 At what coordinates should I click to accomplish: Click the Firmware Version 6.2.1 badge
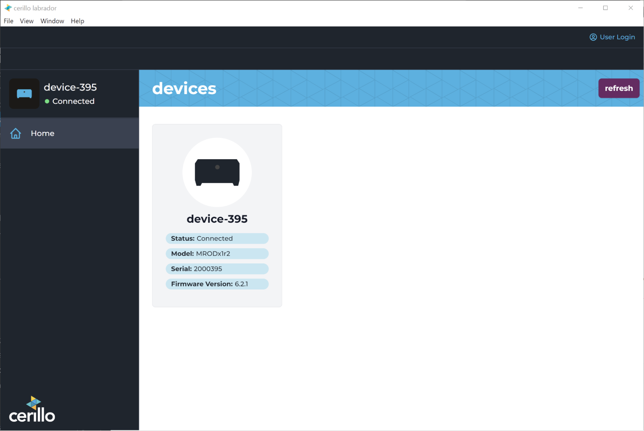[217, 284]
